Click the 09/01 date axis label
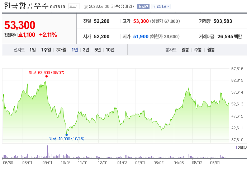Screen dimensions: 247x169 pos(47,163)
